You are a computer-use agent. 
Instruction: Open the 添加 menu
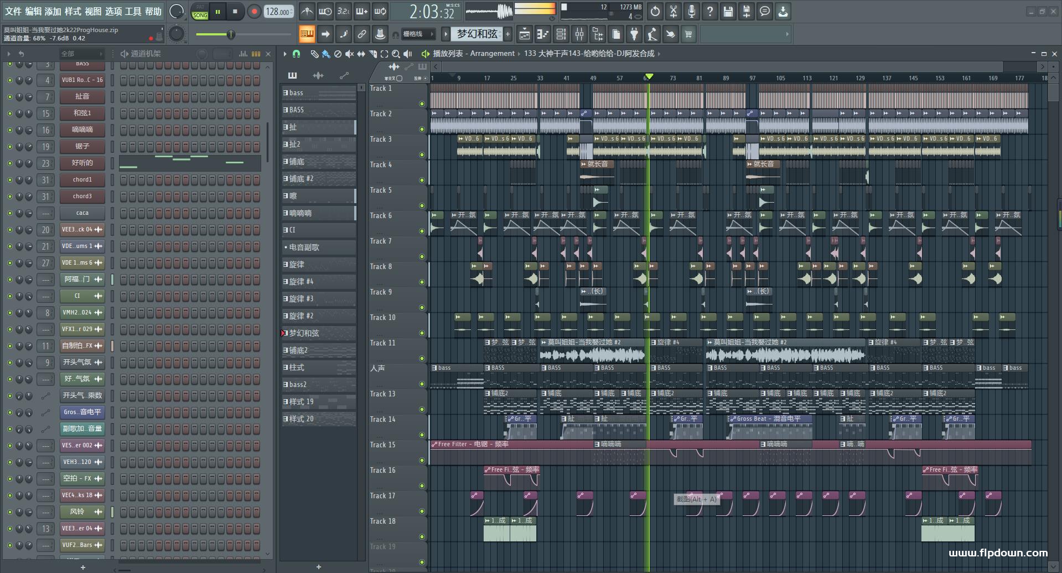point(53,11)
